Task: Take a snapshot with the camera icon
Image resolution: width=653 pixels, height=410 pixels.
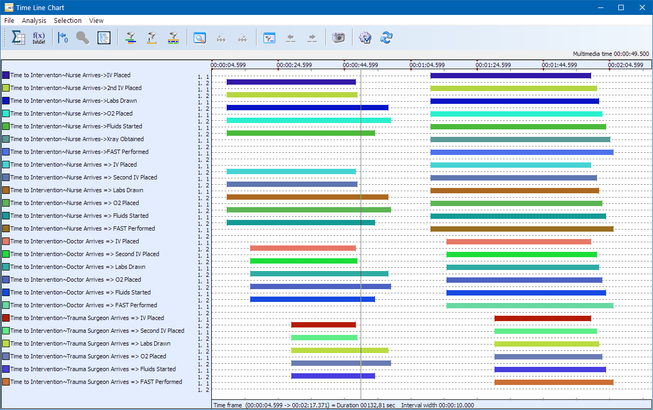Action: [339, 38]
